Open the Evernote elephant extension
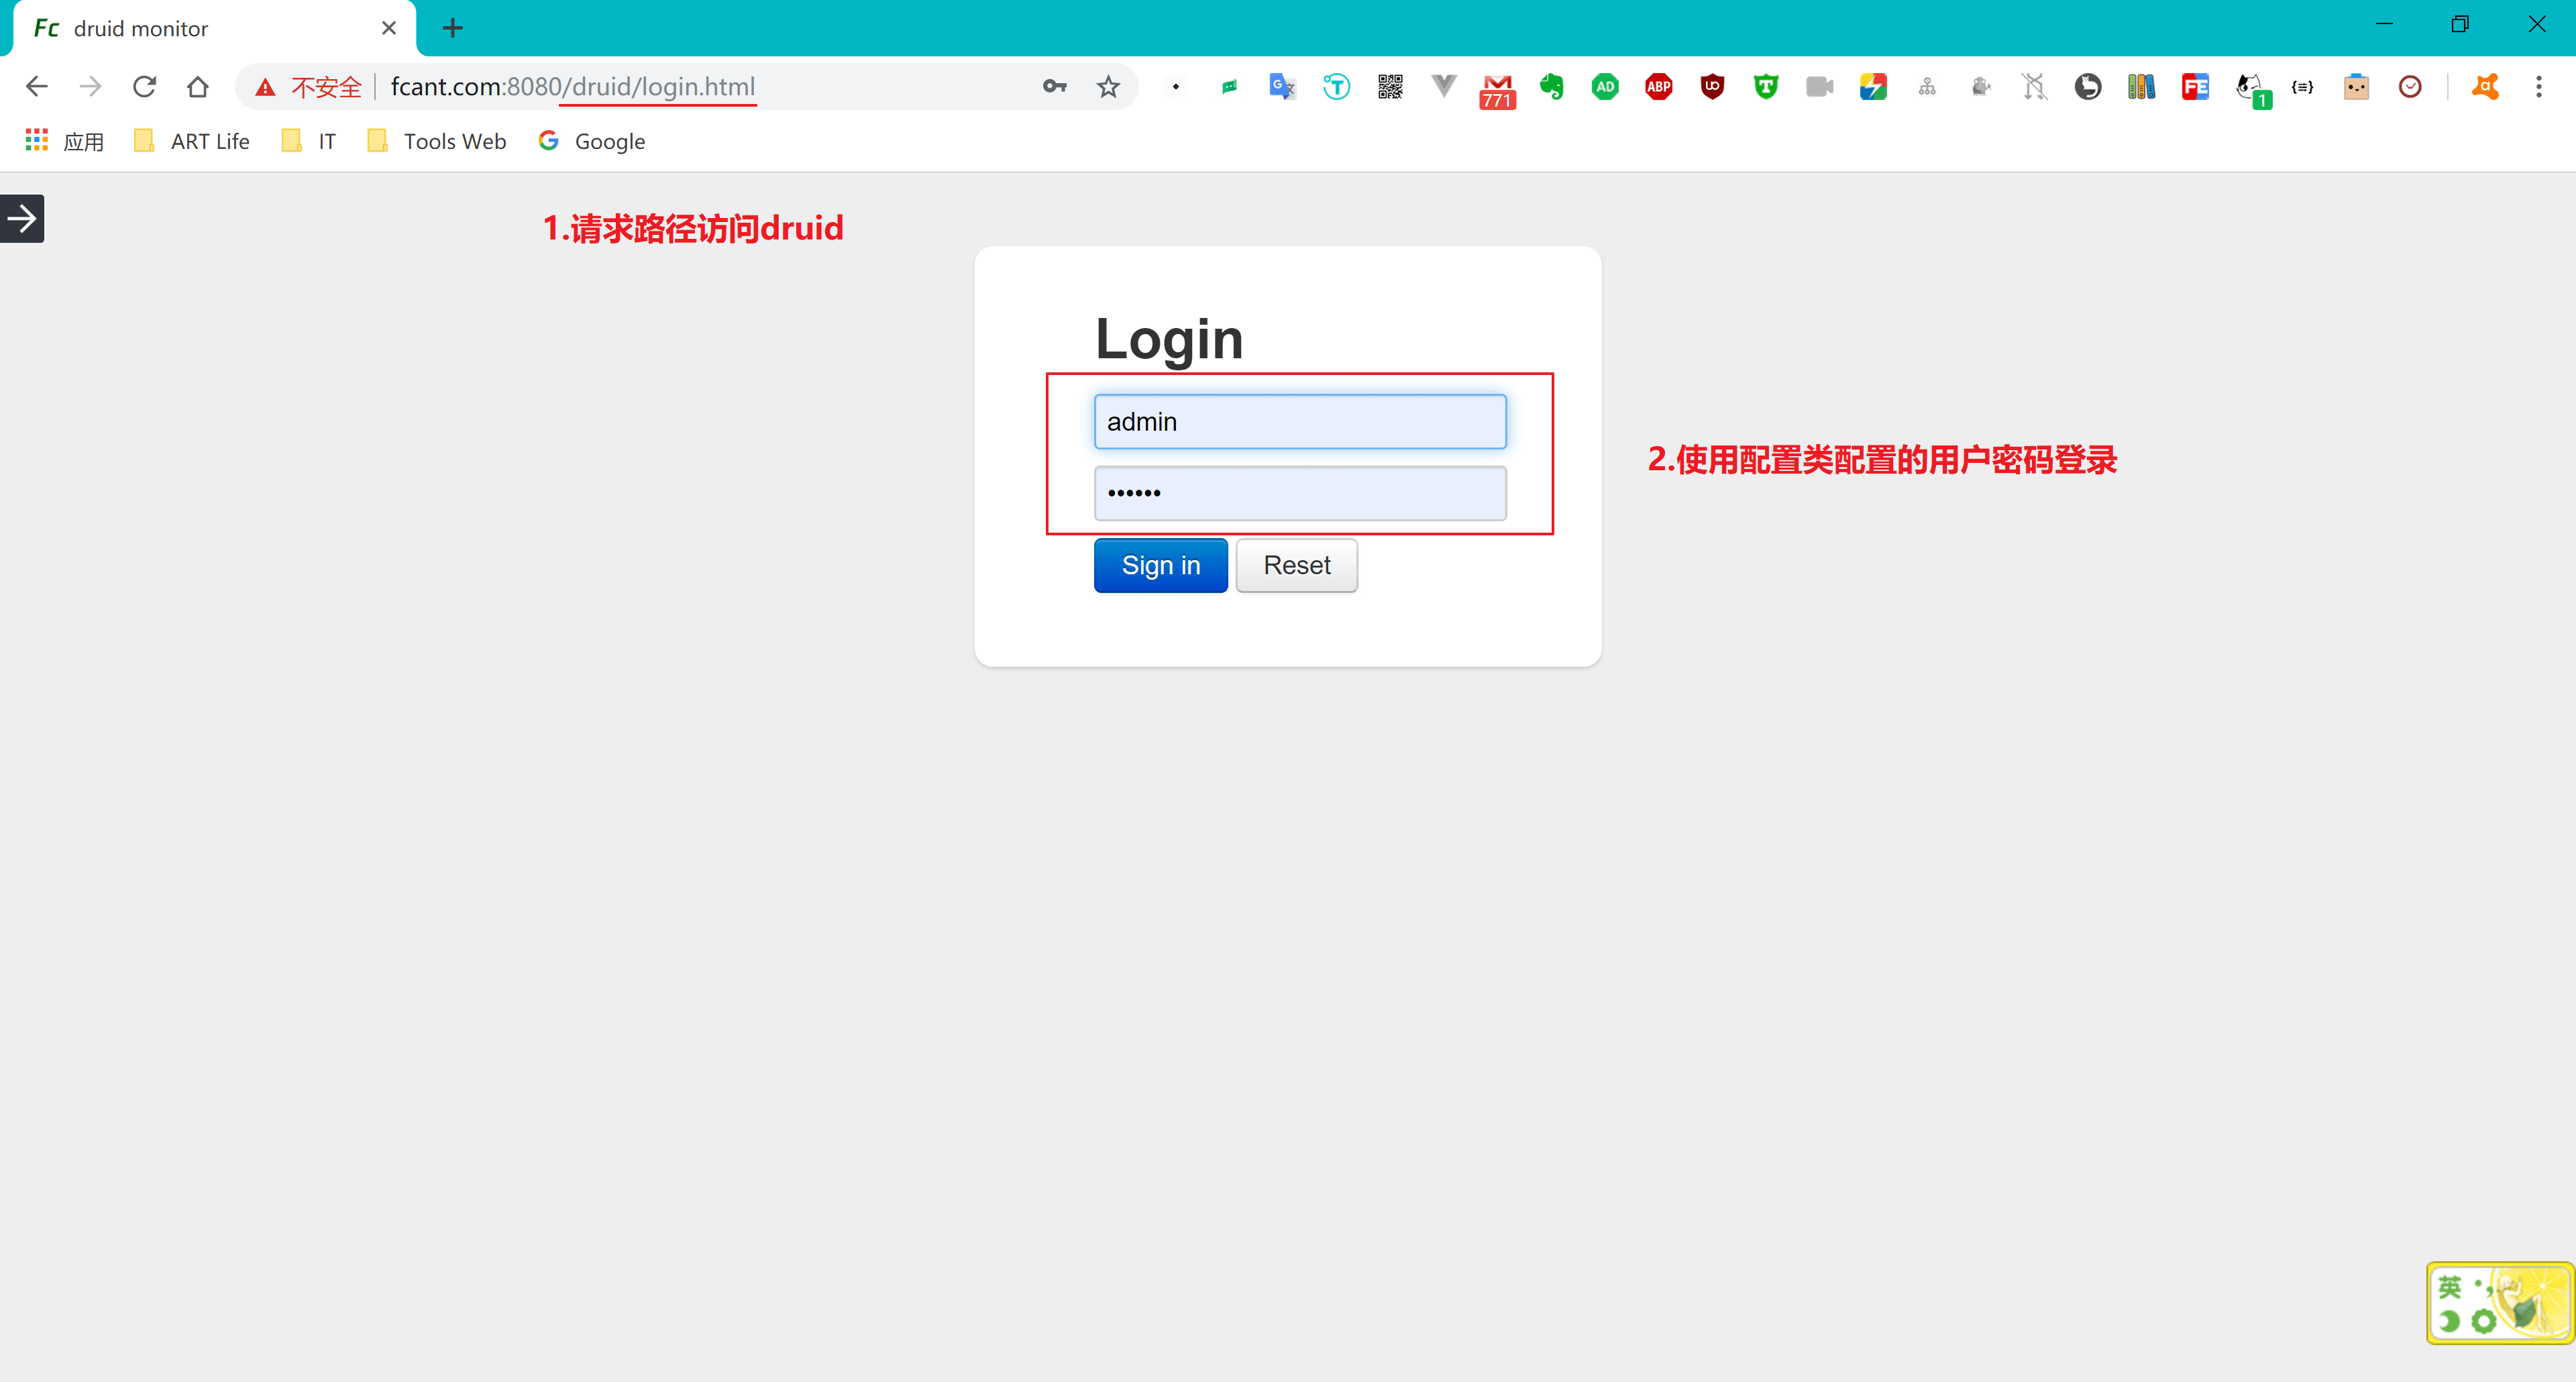 [1551, 87]
